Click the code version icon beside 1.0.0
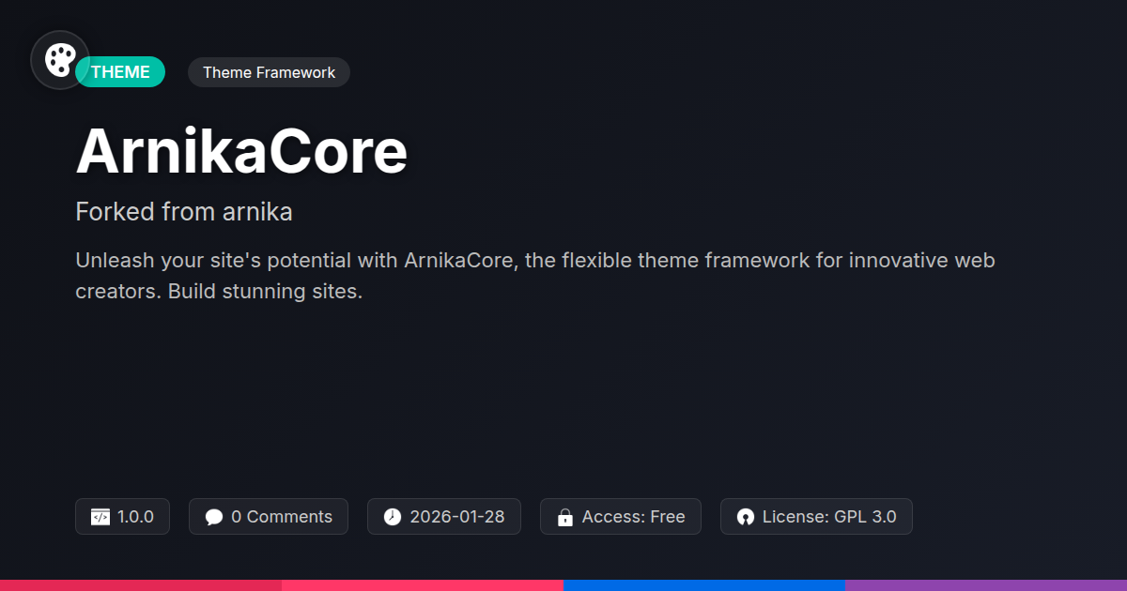 (x=100, y=517)
